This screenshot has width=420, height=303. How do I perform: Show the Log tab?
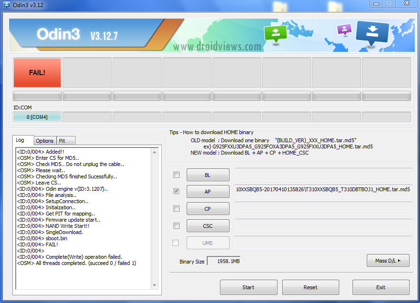20,140
